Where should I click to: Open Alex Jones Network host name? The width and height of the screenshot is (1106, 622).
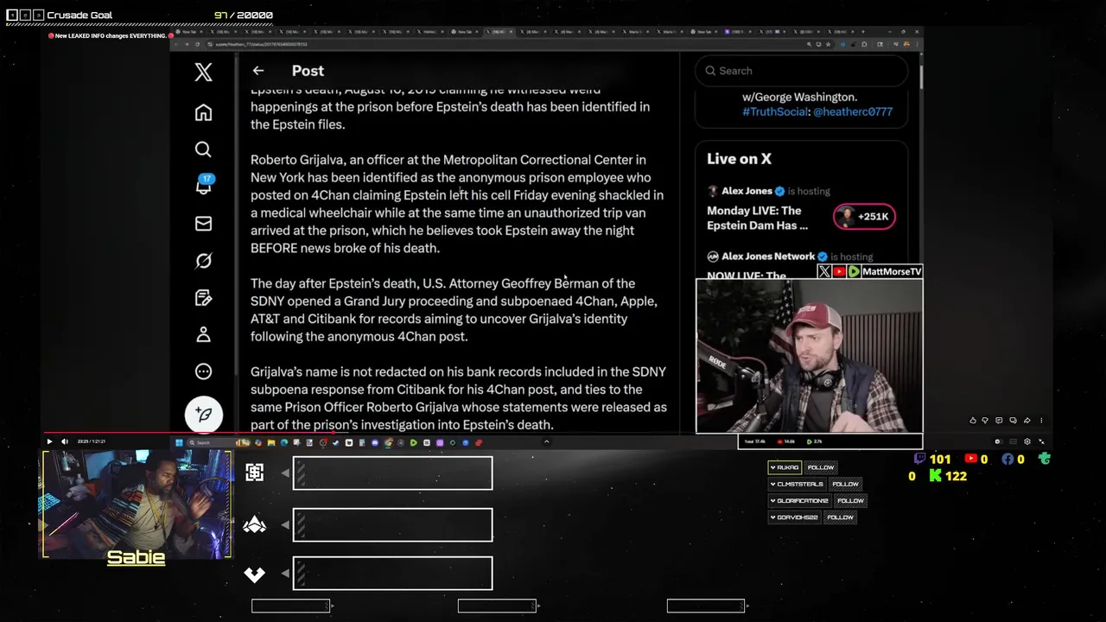768,257
